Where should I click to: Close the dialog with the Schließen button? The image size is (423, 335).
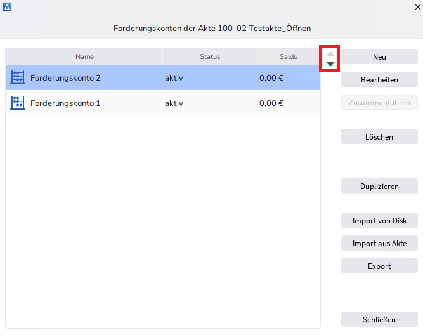point(379,319)
